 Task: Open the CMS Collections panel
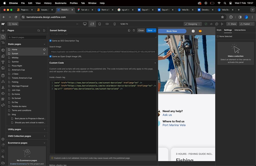[3, 75]
